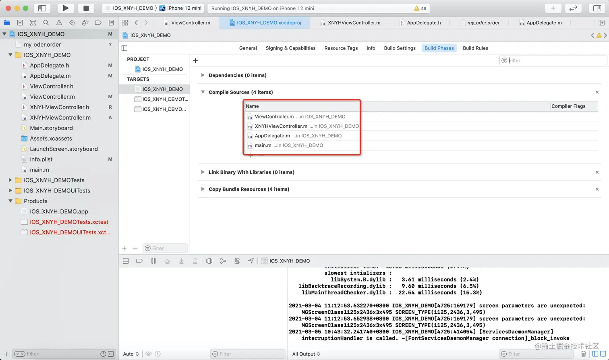This screenshot has width=609, height=360.
Task: Switch to the Resource Tags tab
Action: [341, 48]
